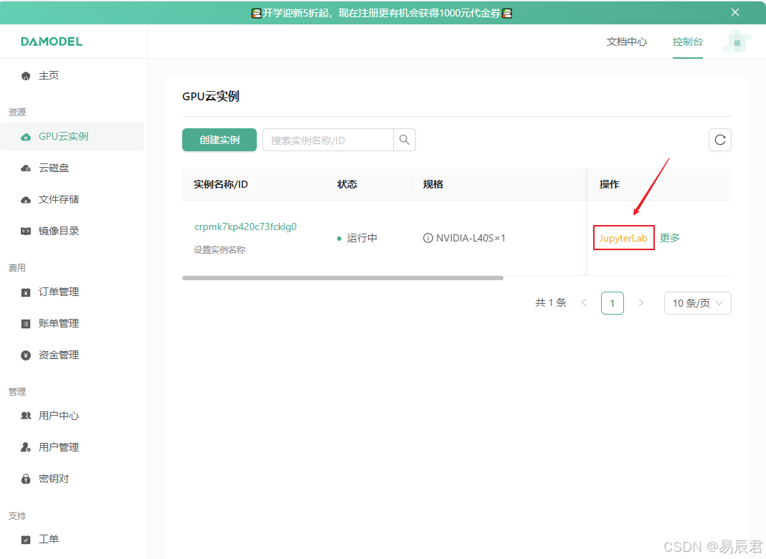The width and height of the screenshot is (766, 559).
Task: Click the list icon beside 账单管理
Action: pyautogui.click(x=26, y=324)
